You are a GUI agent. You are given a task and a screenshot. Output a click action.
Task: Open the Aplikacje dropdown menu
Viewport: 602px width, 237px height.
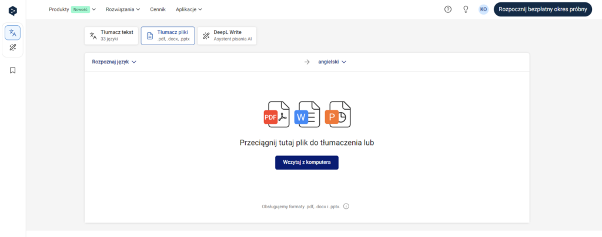[x=189, y=9]
